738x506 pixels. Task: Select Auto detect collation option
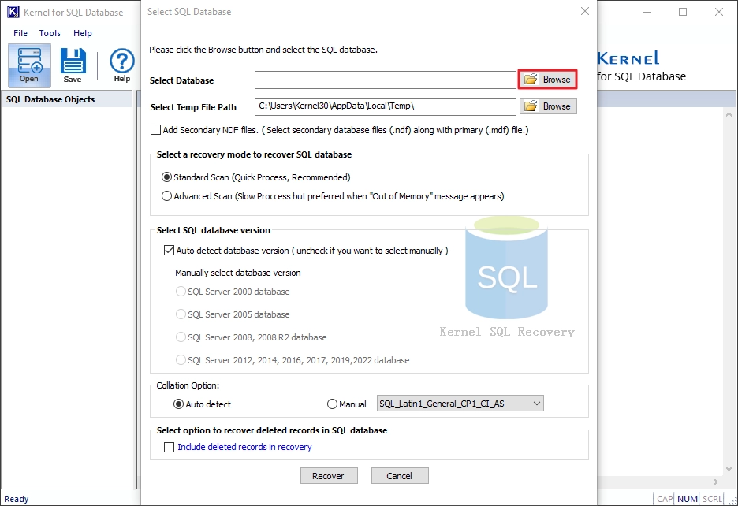178,404
